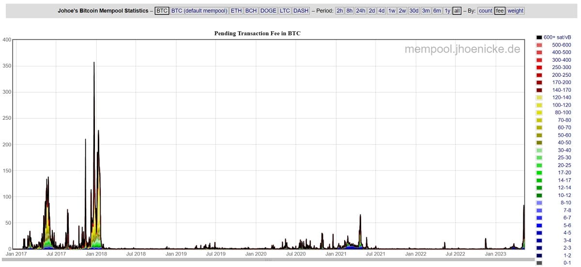Select the 'fee' view option
The image size is (581, 267).
coord(500,11)
